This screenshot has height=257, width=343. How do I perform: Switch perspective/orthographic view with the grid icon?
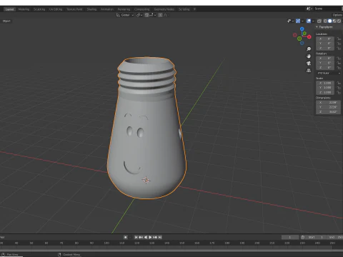[x=309, y=71]
